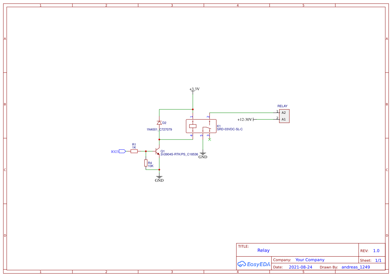
Task: Click the green X no-connect marker
Action: [209, 140]
